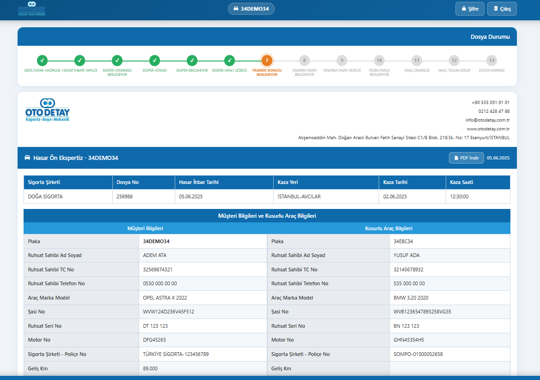
Task: Open the Şifre password button
Action: [470, 9]
